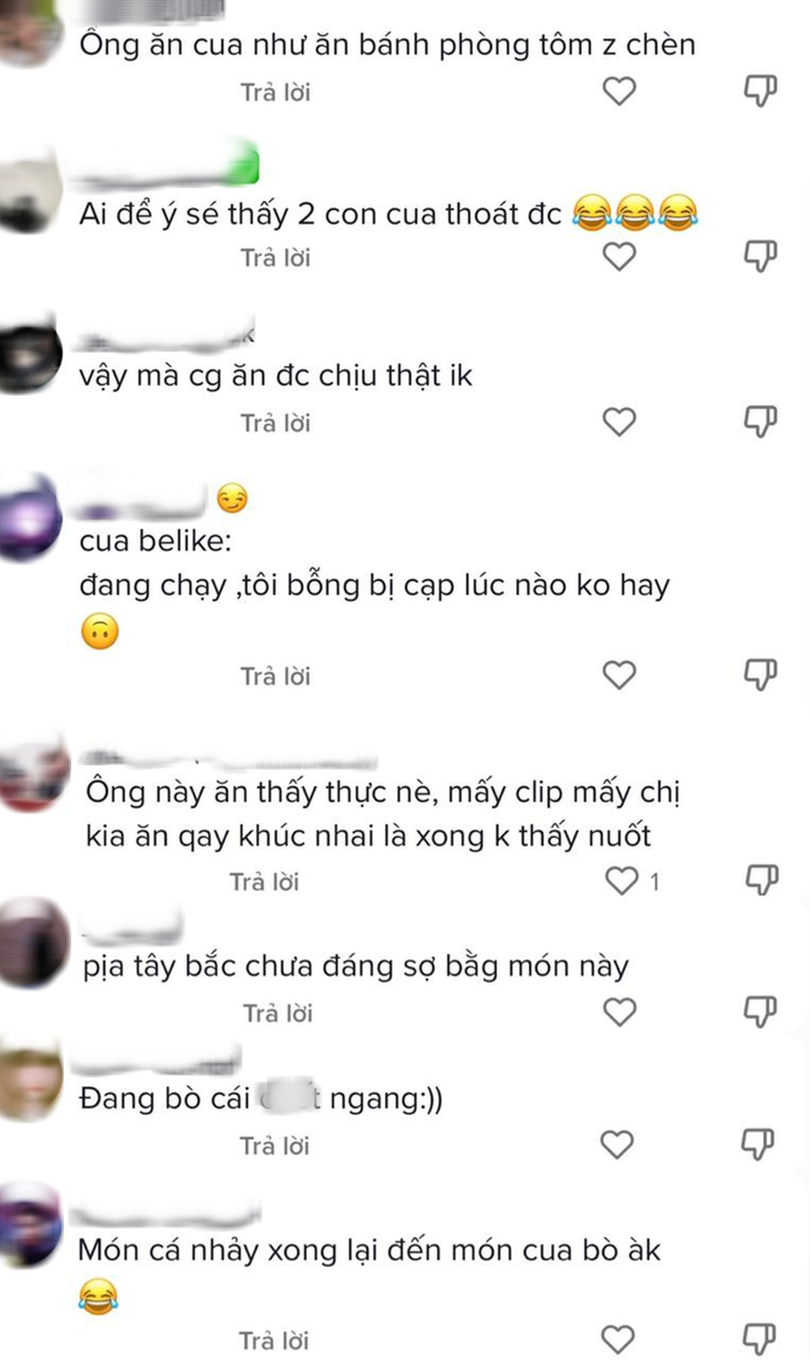Like the comment about eating cua like bánh phồng tôm
Viewport: 810px width, 1360px height.
620,91
